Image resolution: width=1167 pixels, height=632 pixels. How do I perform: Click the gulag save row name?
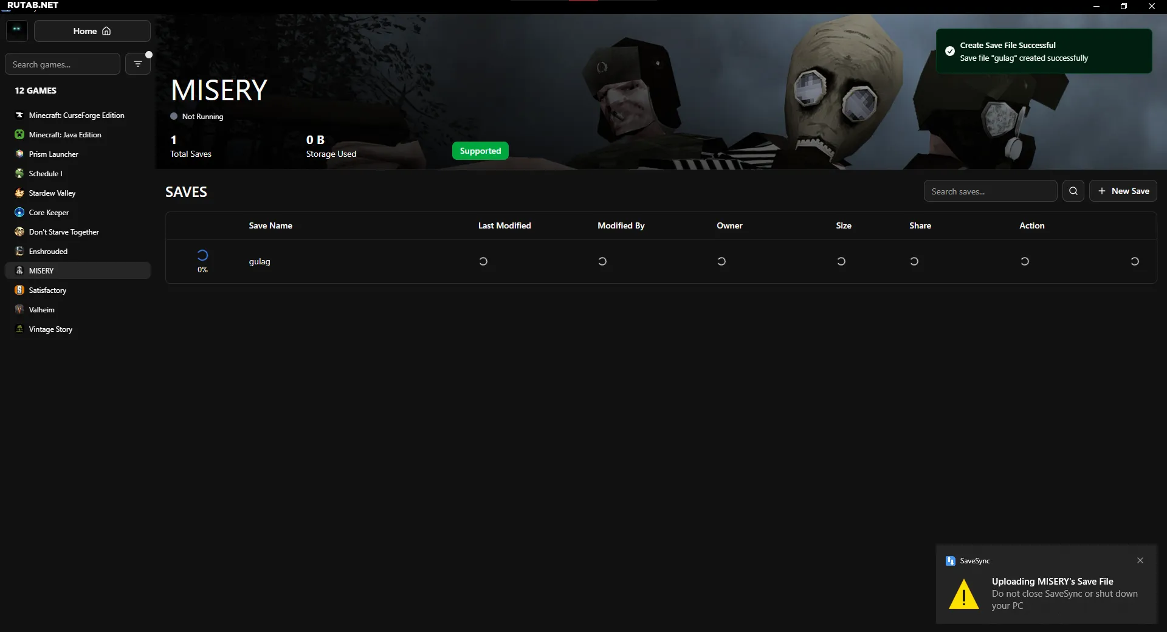pos(260,261)
